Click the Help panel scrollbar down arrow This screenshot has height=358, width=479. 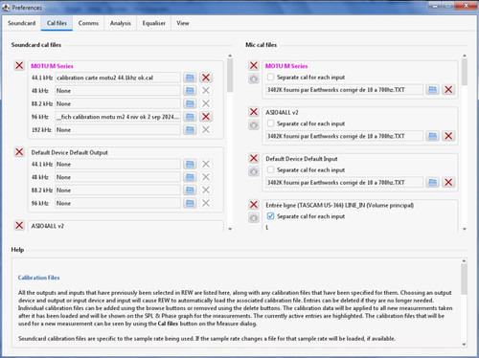[464, 345]
